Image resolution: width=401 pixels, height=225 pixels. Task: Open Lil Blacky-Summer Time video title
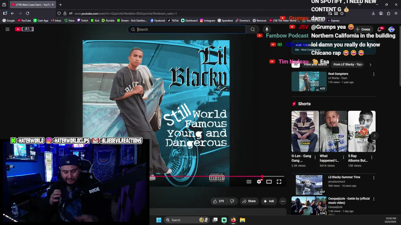pos(344,177)
